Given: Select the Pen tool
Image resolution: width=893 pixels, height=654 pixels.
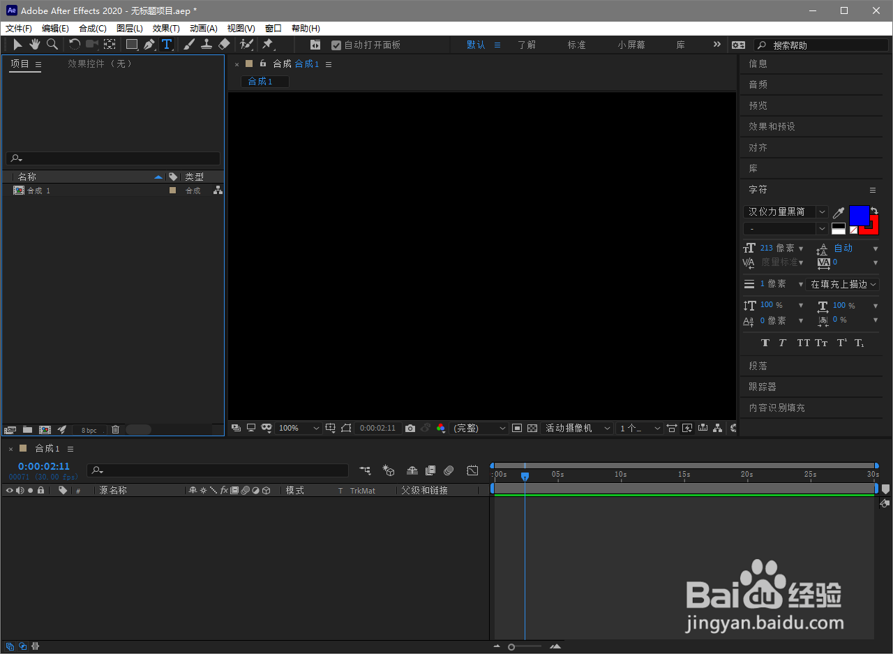Looking at the screenshot, I should pyautogui.click(x=149, y=45).
